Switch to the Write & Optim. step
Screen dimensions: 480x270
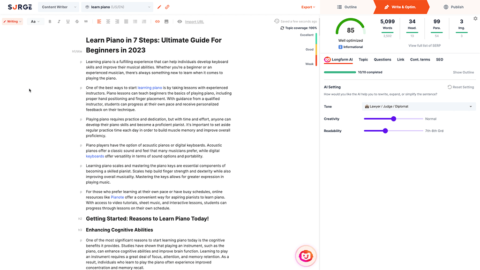click(x=400, y=7)
